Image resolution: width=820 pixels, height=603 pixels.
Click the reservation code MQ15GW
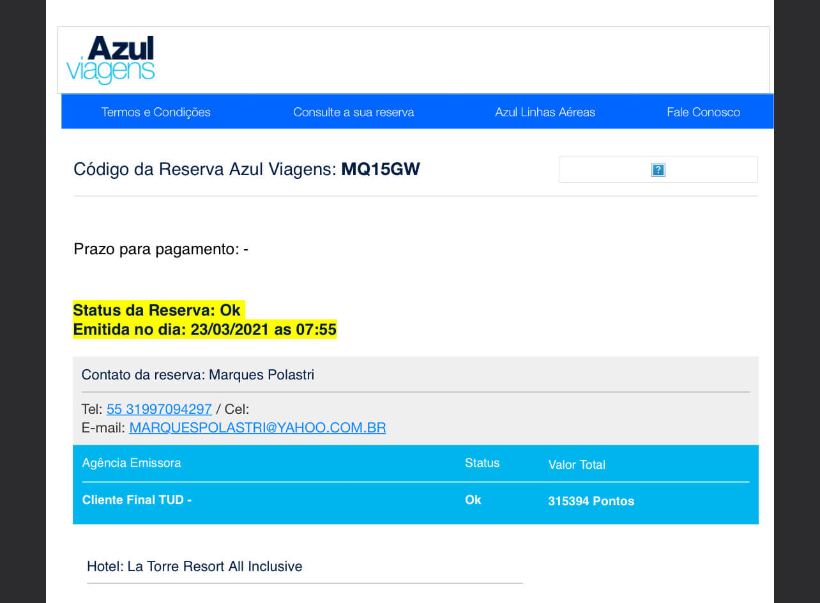point(381,169)
